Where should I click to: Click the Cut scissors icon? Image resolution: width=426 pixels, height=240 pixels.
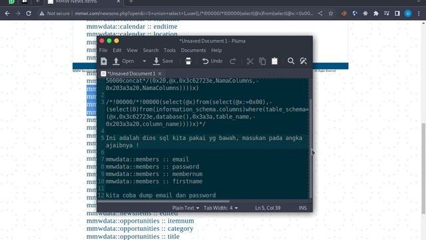[x=250, y=61]
